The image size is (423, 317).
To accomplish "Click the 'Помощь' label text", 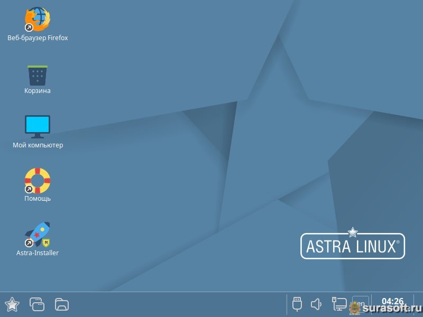I will (x=38, y=199).
